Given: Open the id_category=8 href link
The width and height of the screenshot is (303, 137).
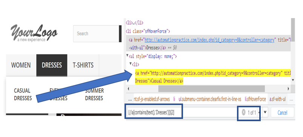Looking at the screenshot, I should (x=209, y=40).
